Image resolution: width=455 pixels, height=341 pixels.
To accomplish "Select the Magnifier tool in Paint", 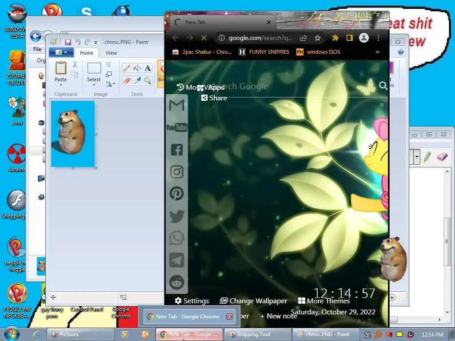I will tap(148, 81).
